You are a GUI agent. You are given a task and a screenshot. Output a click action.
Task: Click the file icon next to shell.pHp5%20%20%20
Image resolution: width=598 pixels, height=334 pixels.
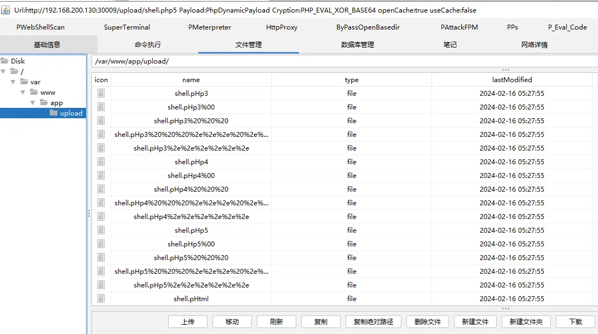[101, 258]
